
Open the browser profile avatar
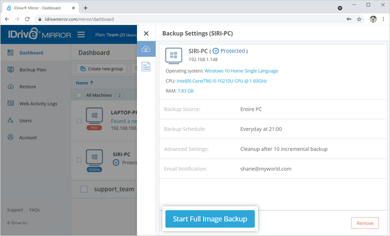[373, 19]
